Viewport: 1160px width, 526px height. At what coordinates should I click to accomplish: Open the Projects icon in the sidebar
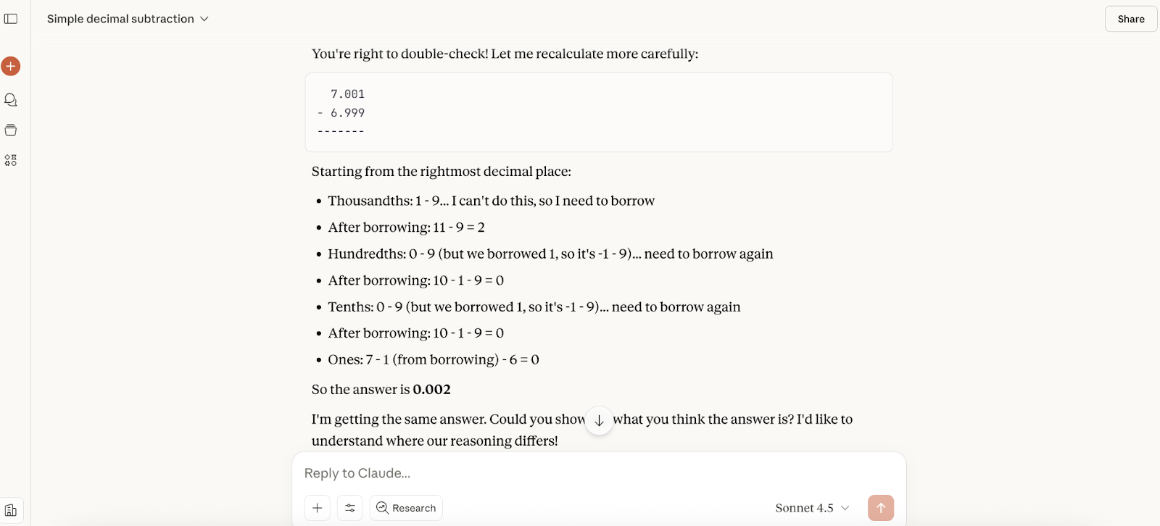[11, 130]
